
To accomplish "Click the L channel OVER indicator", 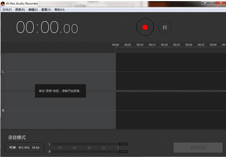I will [x=123, y=144].
